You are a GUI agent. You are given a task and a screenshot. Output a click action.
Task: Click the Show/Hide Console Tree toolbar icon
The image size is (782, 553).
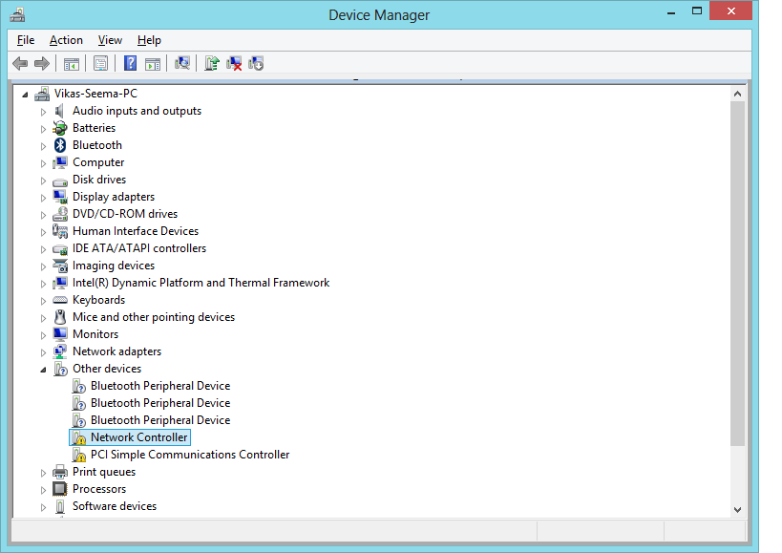(x=71, y=63)
